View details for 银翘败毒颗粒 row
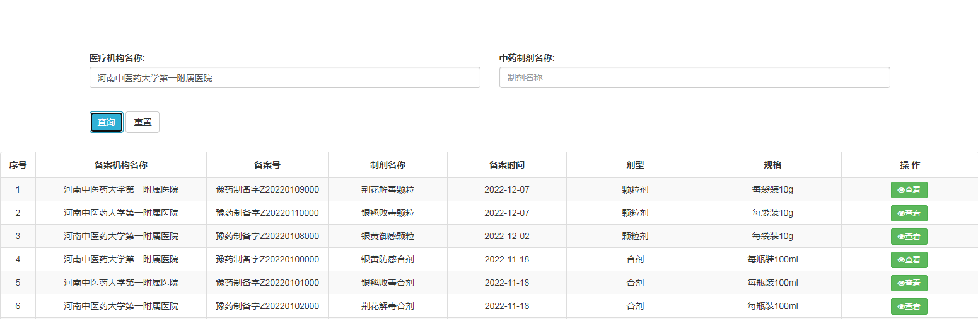978x319 pixels. (909, 213)
